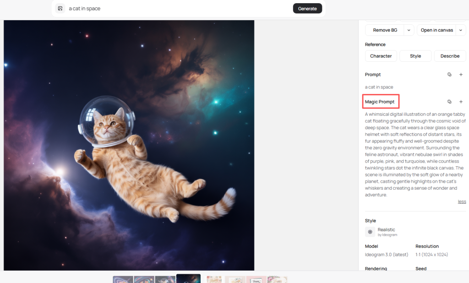
Task: Select the Style reference option
Action: click(415, 56)
